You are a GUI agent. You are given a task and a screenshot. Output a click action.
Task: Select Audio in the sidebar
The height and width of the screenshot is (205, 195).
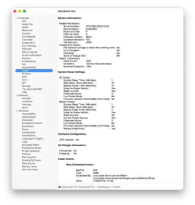pyautogui.click(x=25, y=27)
